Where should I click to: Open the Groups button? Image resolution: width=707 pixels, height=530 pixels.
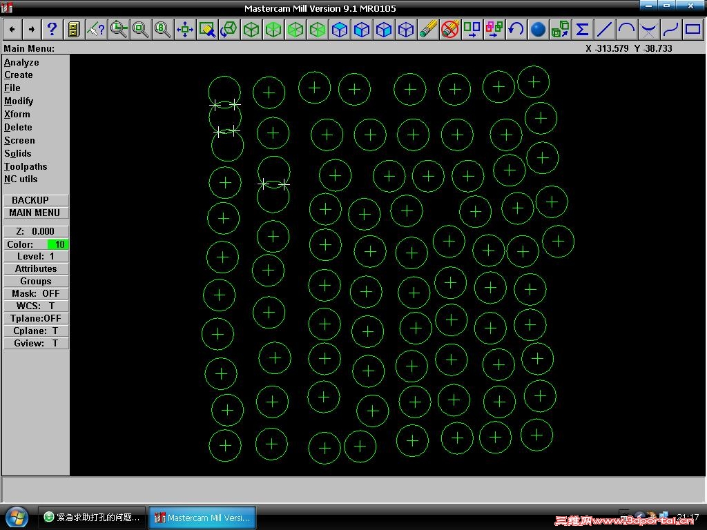point(36,282)
